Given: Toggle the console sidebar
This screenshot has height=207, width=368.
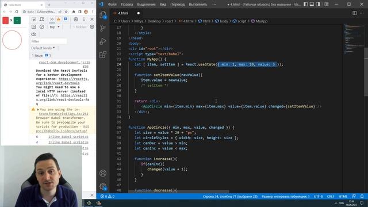Looking at the screenshot, I should [34, 27].
